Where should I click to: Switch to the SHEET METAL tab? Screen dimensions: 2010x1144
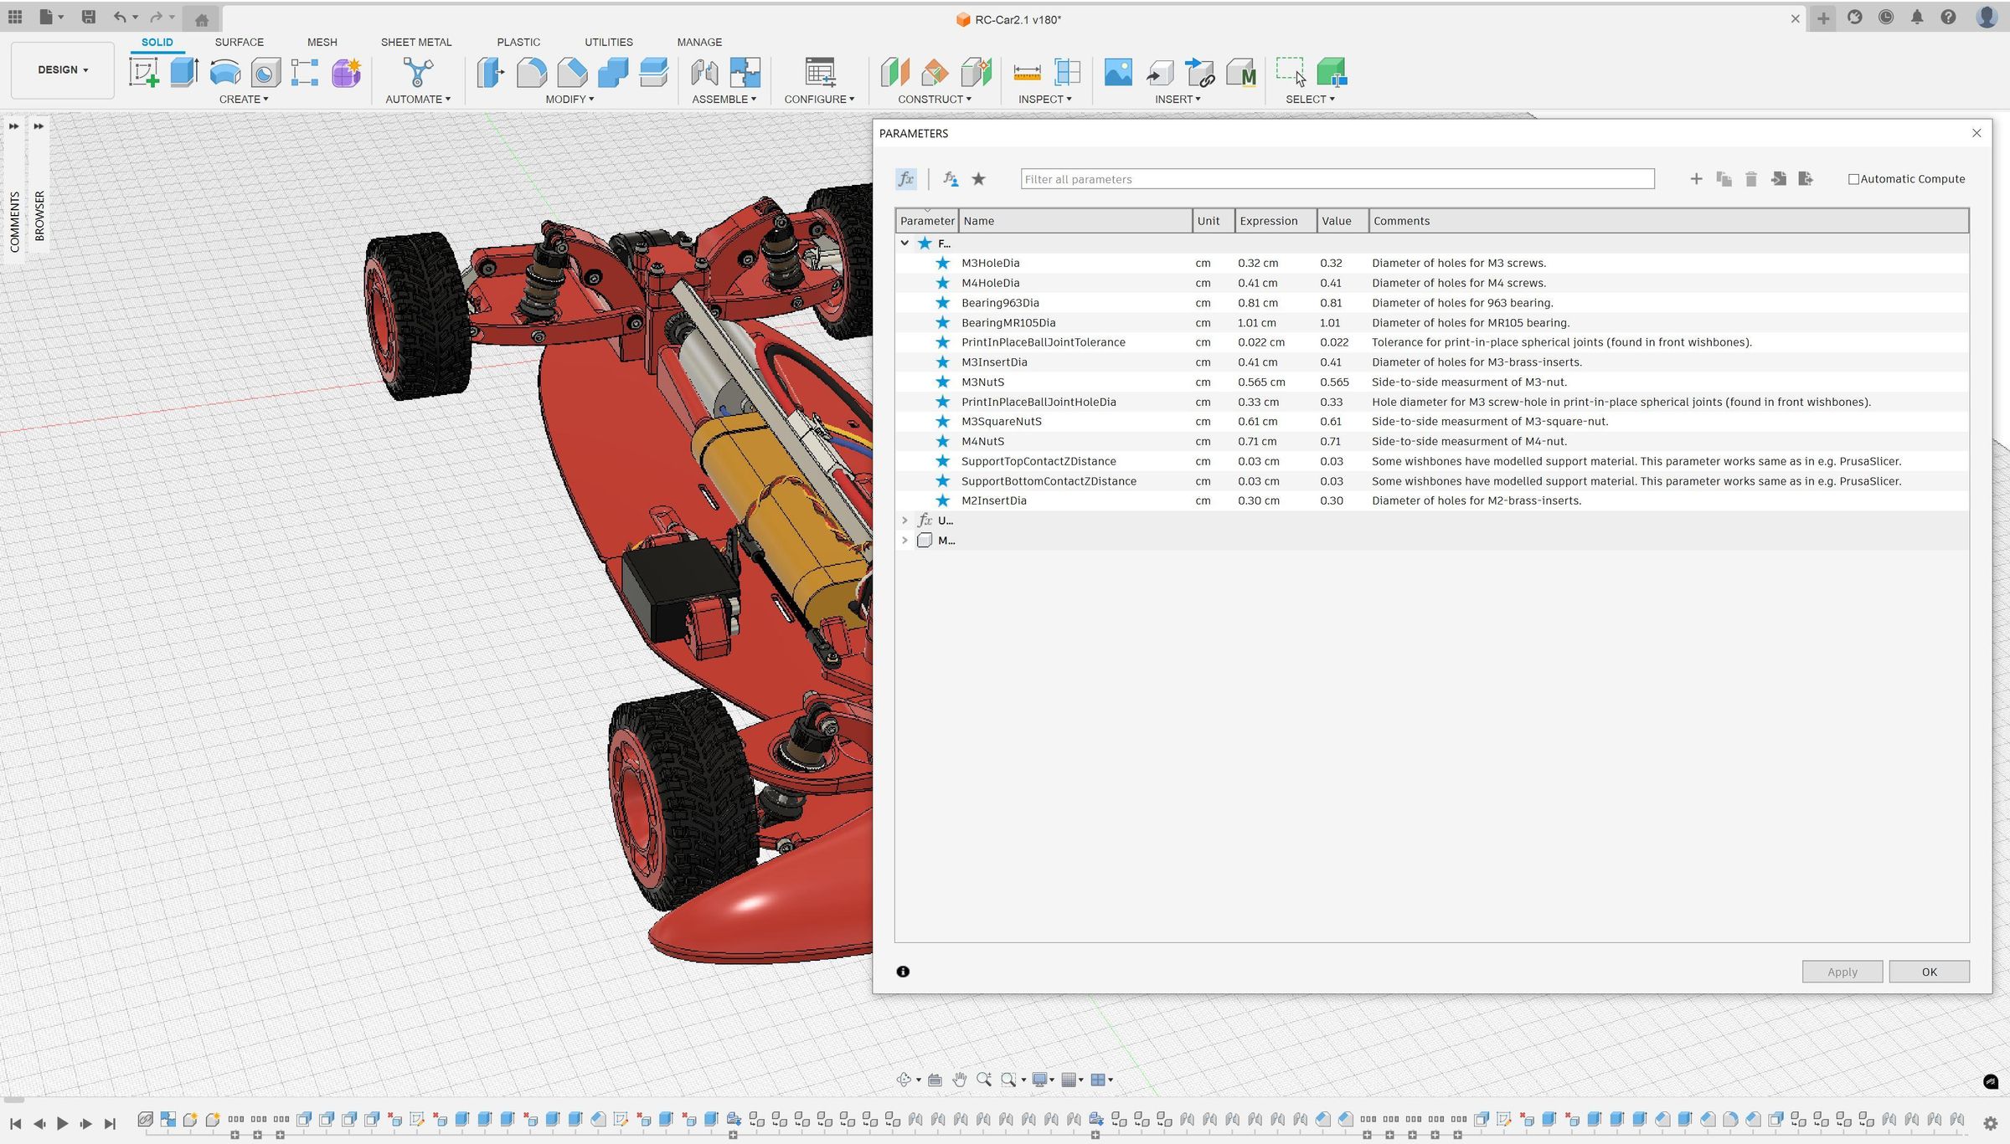click(x=416, y=42)
